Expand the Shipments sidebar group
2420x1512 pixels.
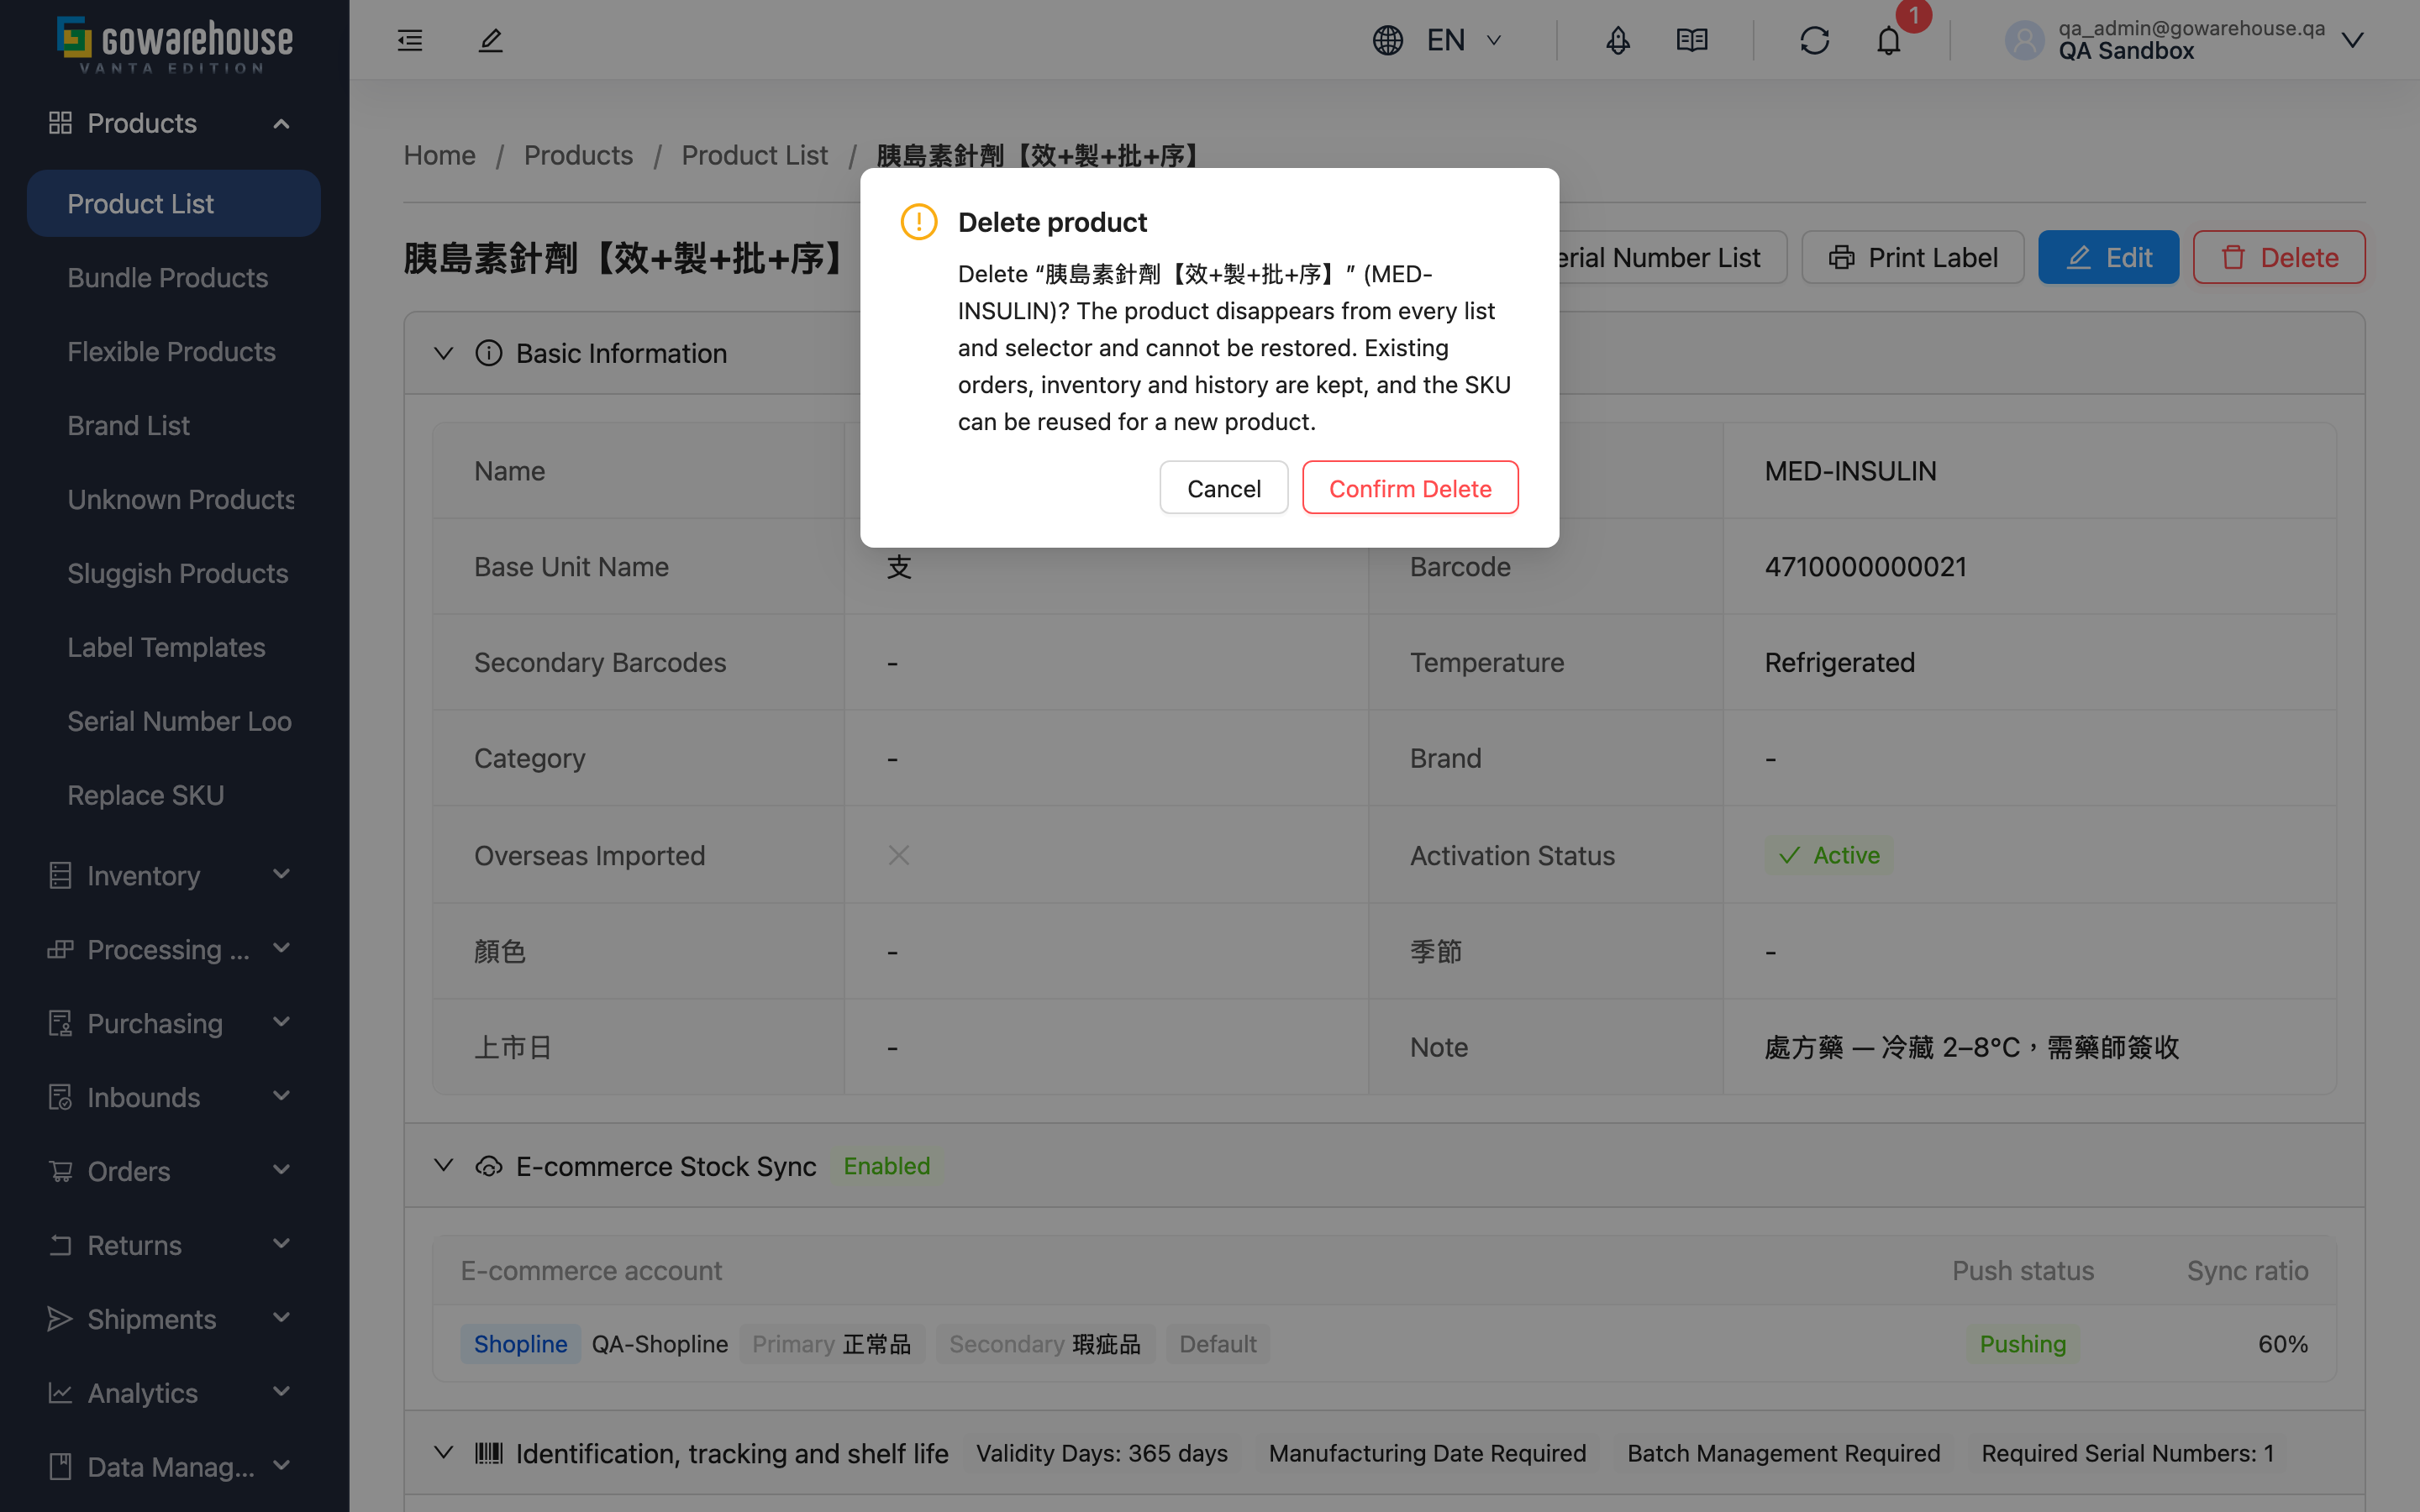coord(173,1319)
